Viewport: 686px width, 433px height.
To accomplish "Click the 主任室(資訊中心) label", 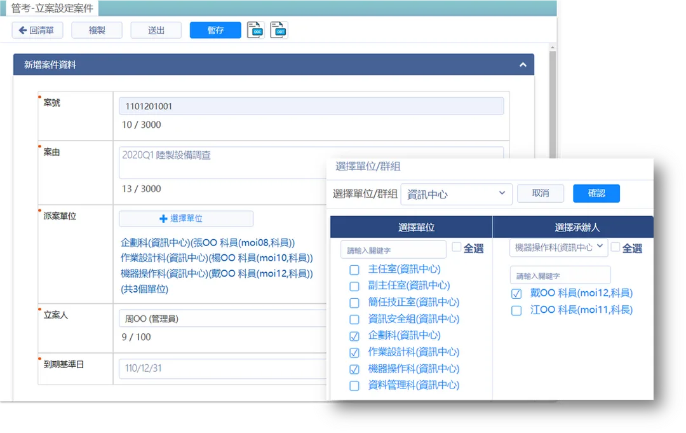I will click(x=404, y=269).
